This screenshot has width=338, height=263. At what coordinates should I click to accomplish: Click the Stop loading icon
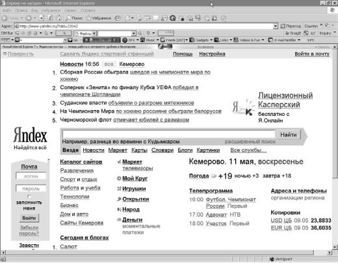tap(42, 18)
